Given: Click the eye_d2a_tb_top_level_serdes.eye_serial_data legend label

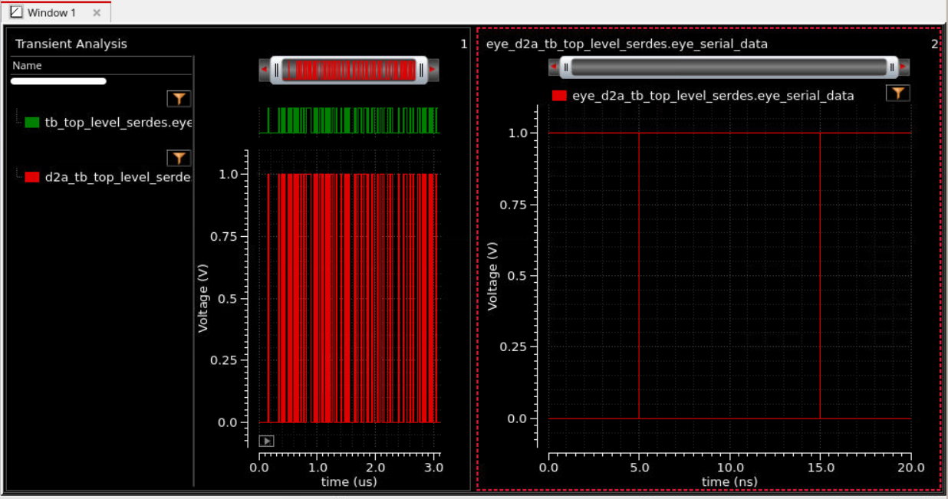Looking at the screenshot, I should click(x=713, y=96).
